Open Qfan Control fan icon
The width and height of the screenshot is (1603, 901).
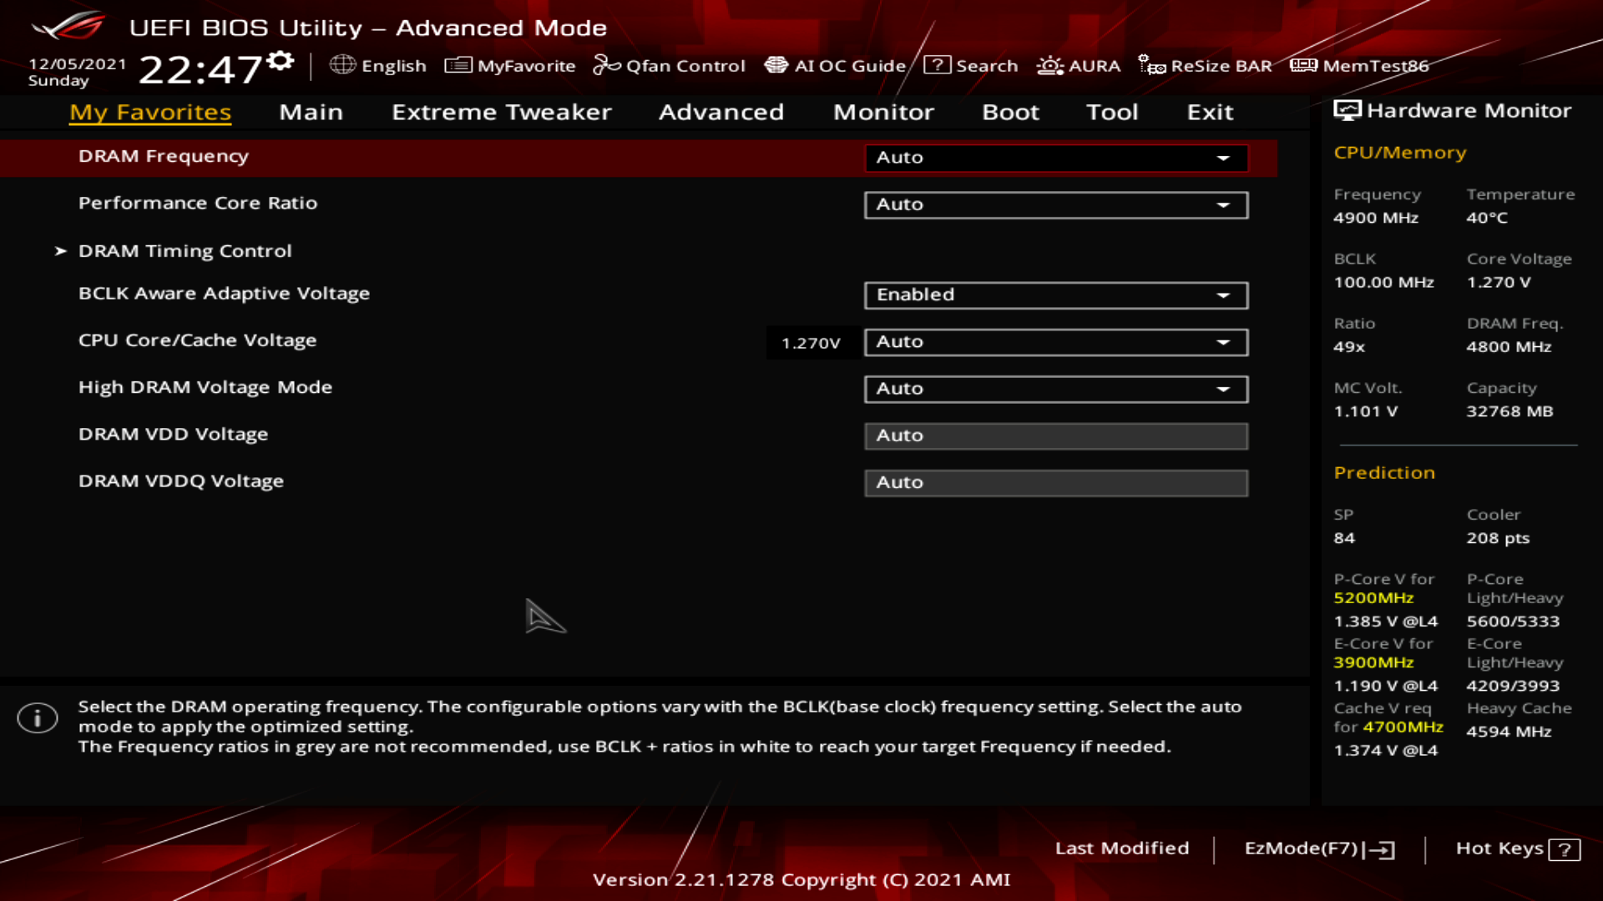point(606,65)
